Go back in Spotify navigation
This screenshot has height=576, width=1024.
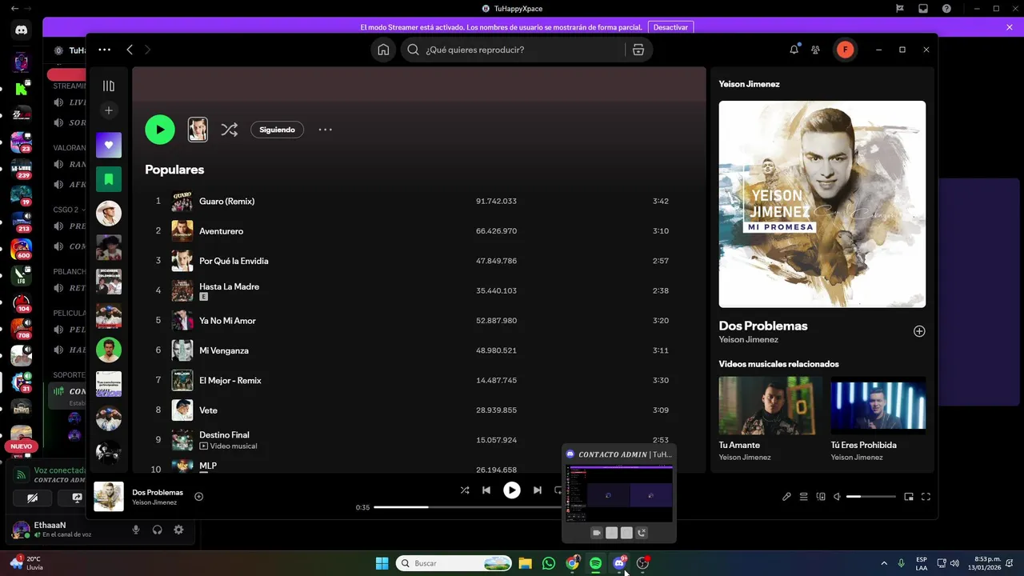point(130,50)
